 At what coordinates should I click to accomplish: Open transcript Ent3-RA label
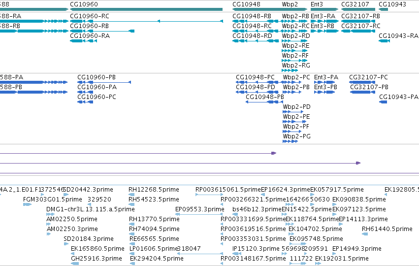pyautogui.click(x=323, y=16)
